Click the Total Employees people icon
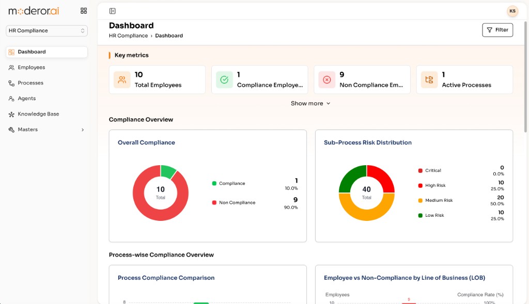This screenshot has height=304, width=529. (122, 80)
